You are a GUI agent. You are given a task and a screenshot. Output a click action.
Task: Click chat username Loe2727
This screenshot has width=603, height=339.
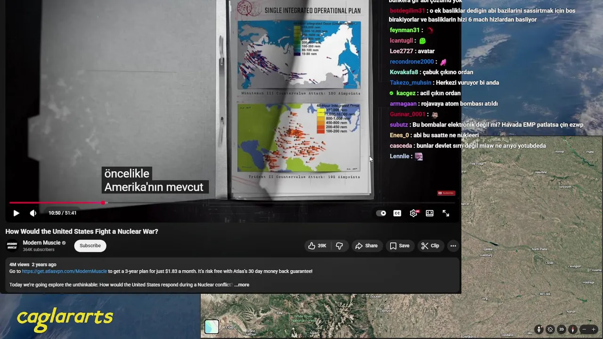[401, 51]
